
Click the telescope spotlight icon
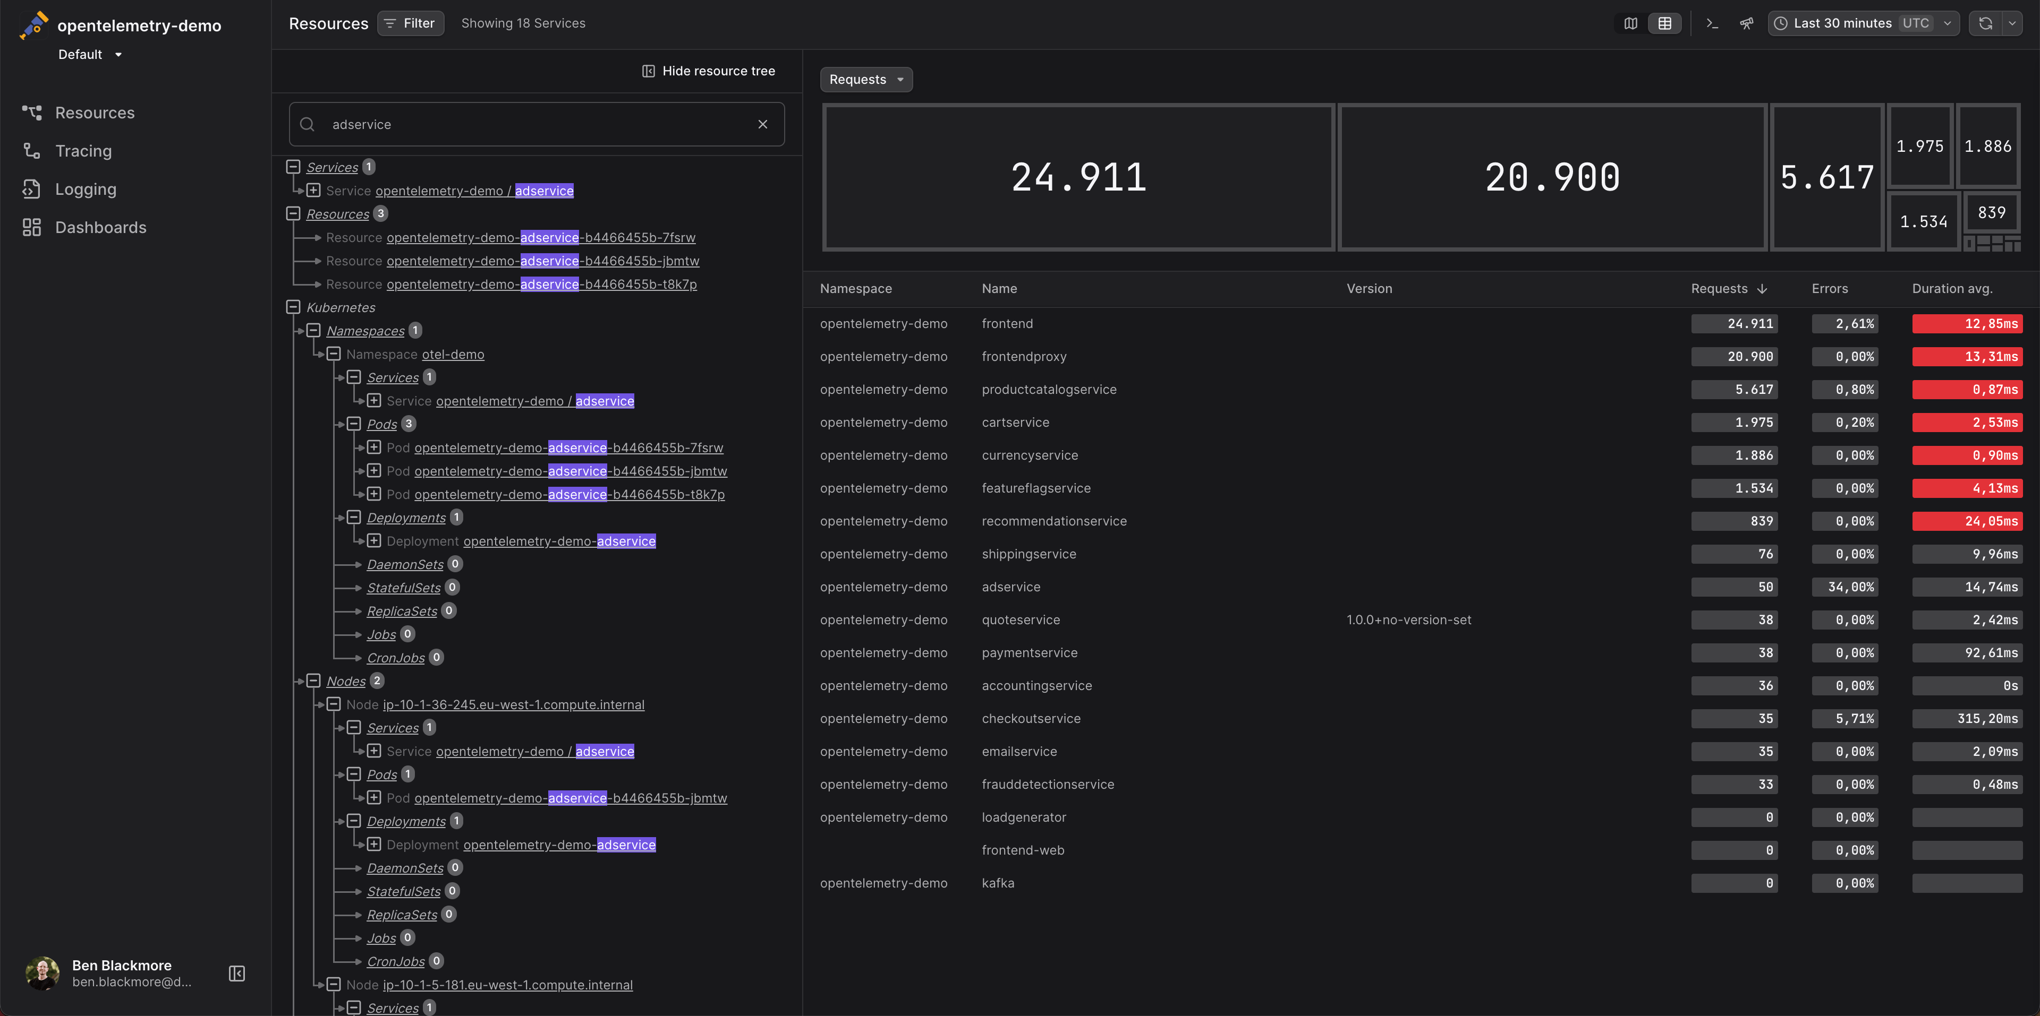[1746, 24]
